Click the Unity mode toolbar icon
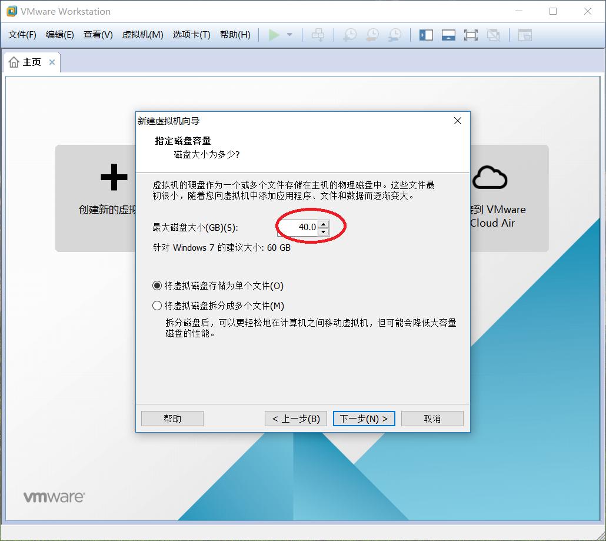 (x=493, y=35)
